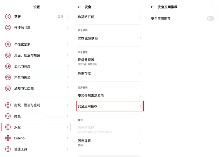Click the 声音与振动 speaker icon
The height and width of the screenshot is (157, 219).
tap(8, 77)
